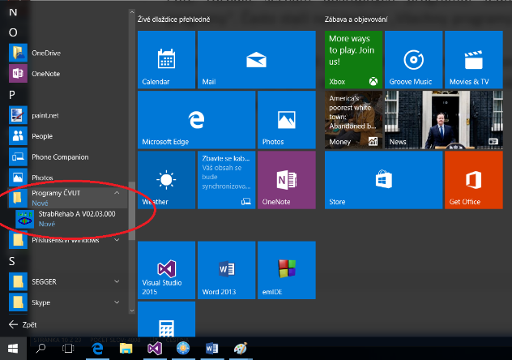Click the app list scroll down arrow
Viewport: 512px width, 360px height.
[132, 311]
